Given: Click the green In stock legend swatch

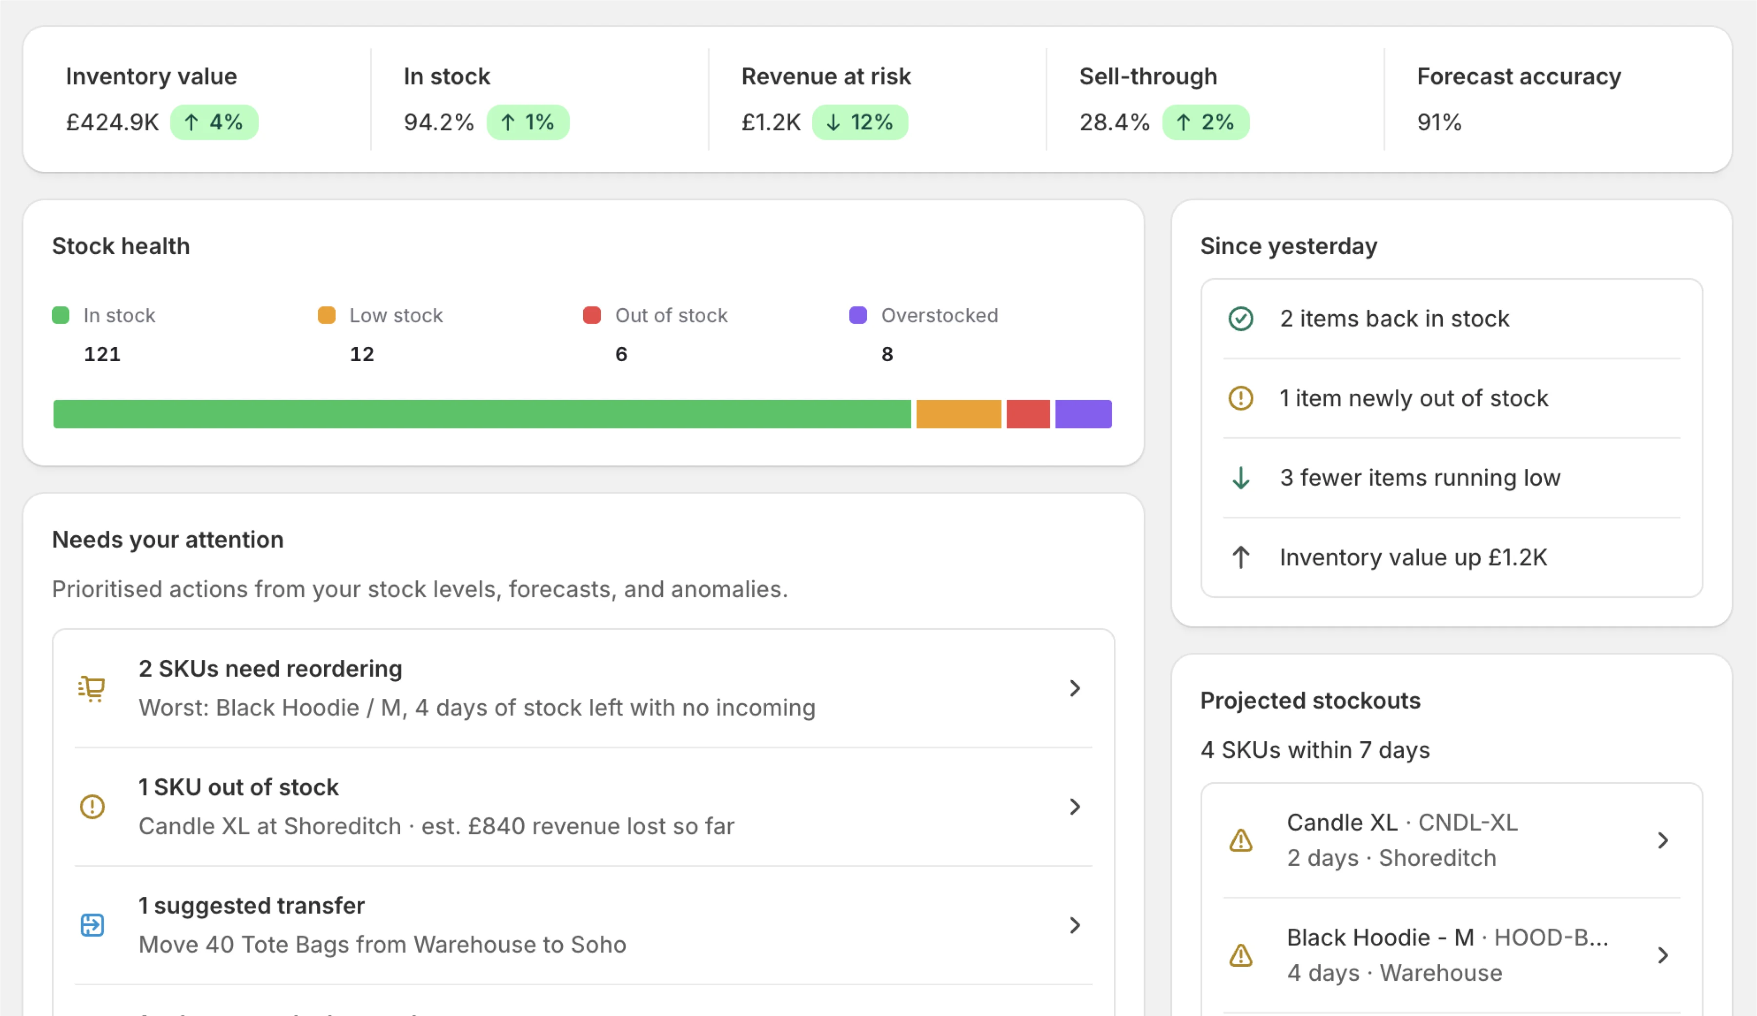Looking at the screenshot, I should [x=61, y=315].
